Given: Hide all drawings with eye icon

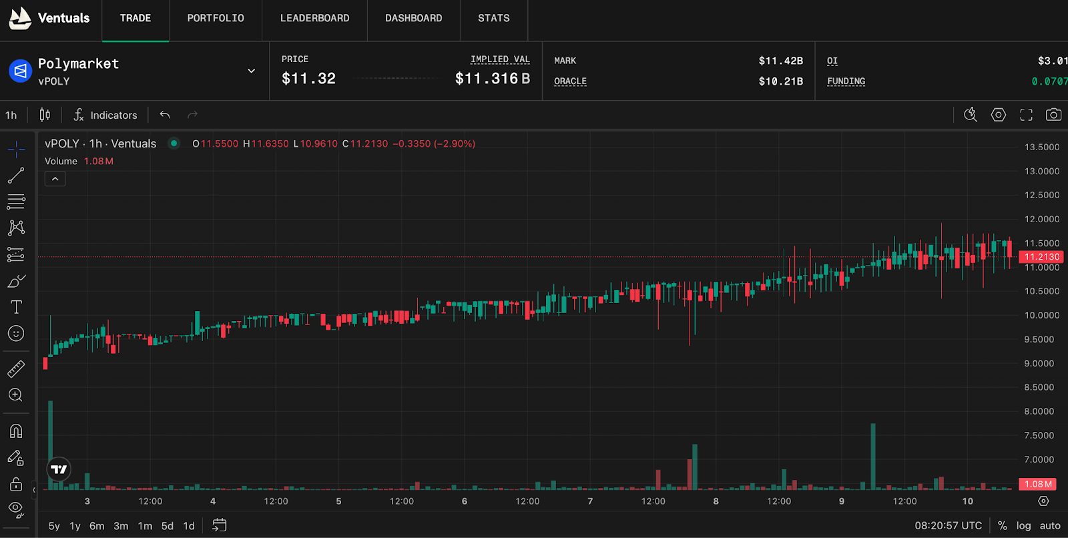Looking at the screenshot, I should tap(16, 509).
